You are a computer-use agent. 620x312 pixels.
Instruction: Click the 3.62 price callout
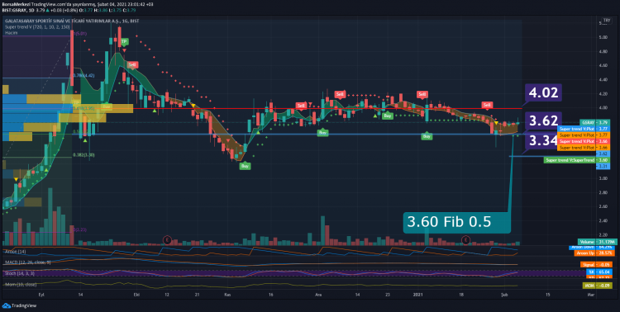click(x=543, y=121)
